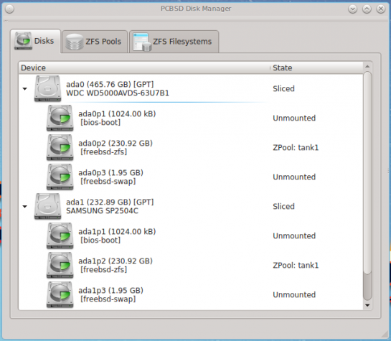
Task: Maximize the PCBSD Disk Manager window
Action: click(367, 9)
